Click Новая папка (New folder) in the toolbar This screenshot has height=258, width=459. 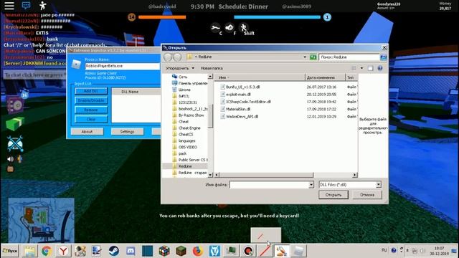click(x=212, y=68)
